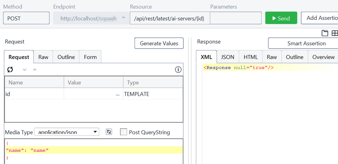Screen dimensions: 338x164
Task: Select the Form tab in Request panel
Action: click(x=90, y=57)
